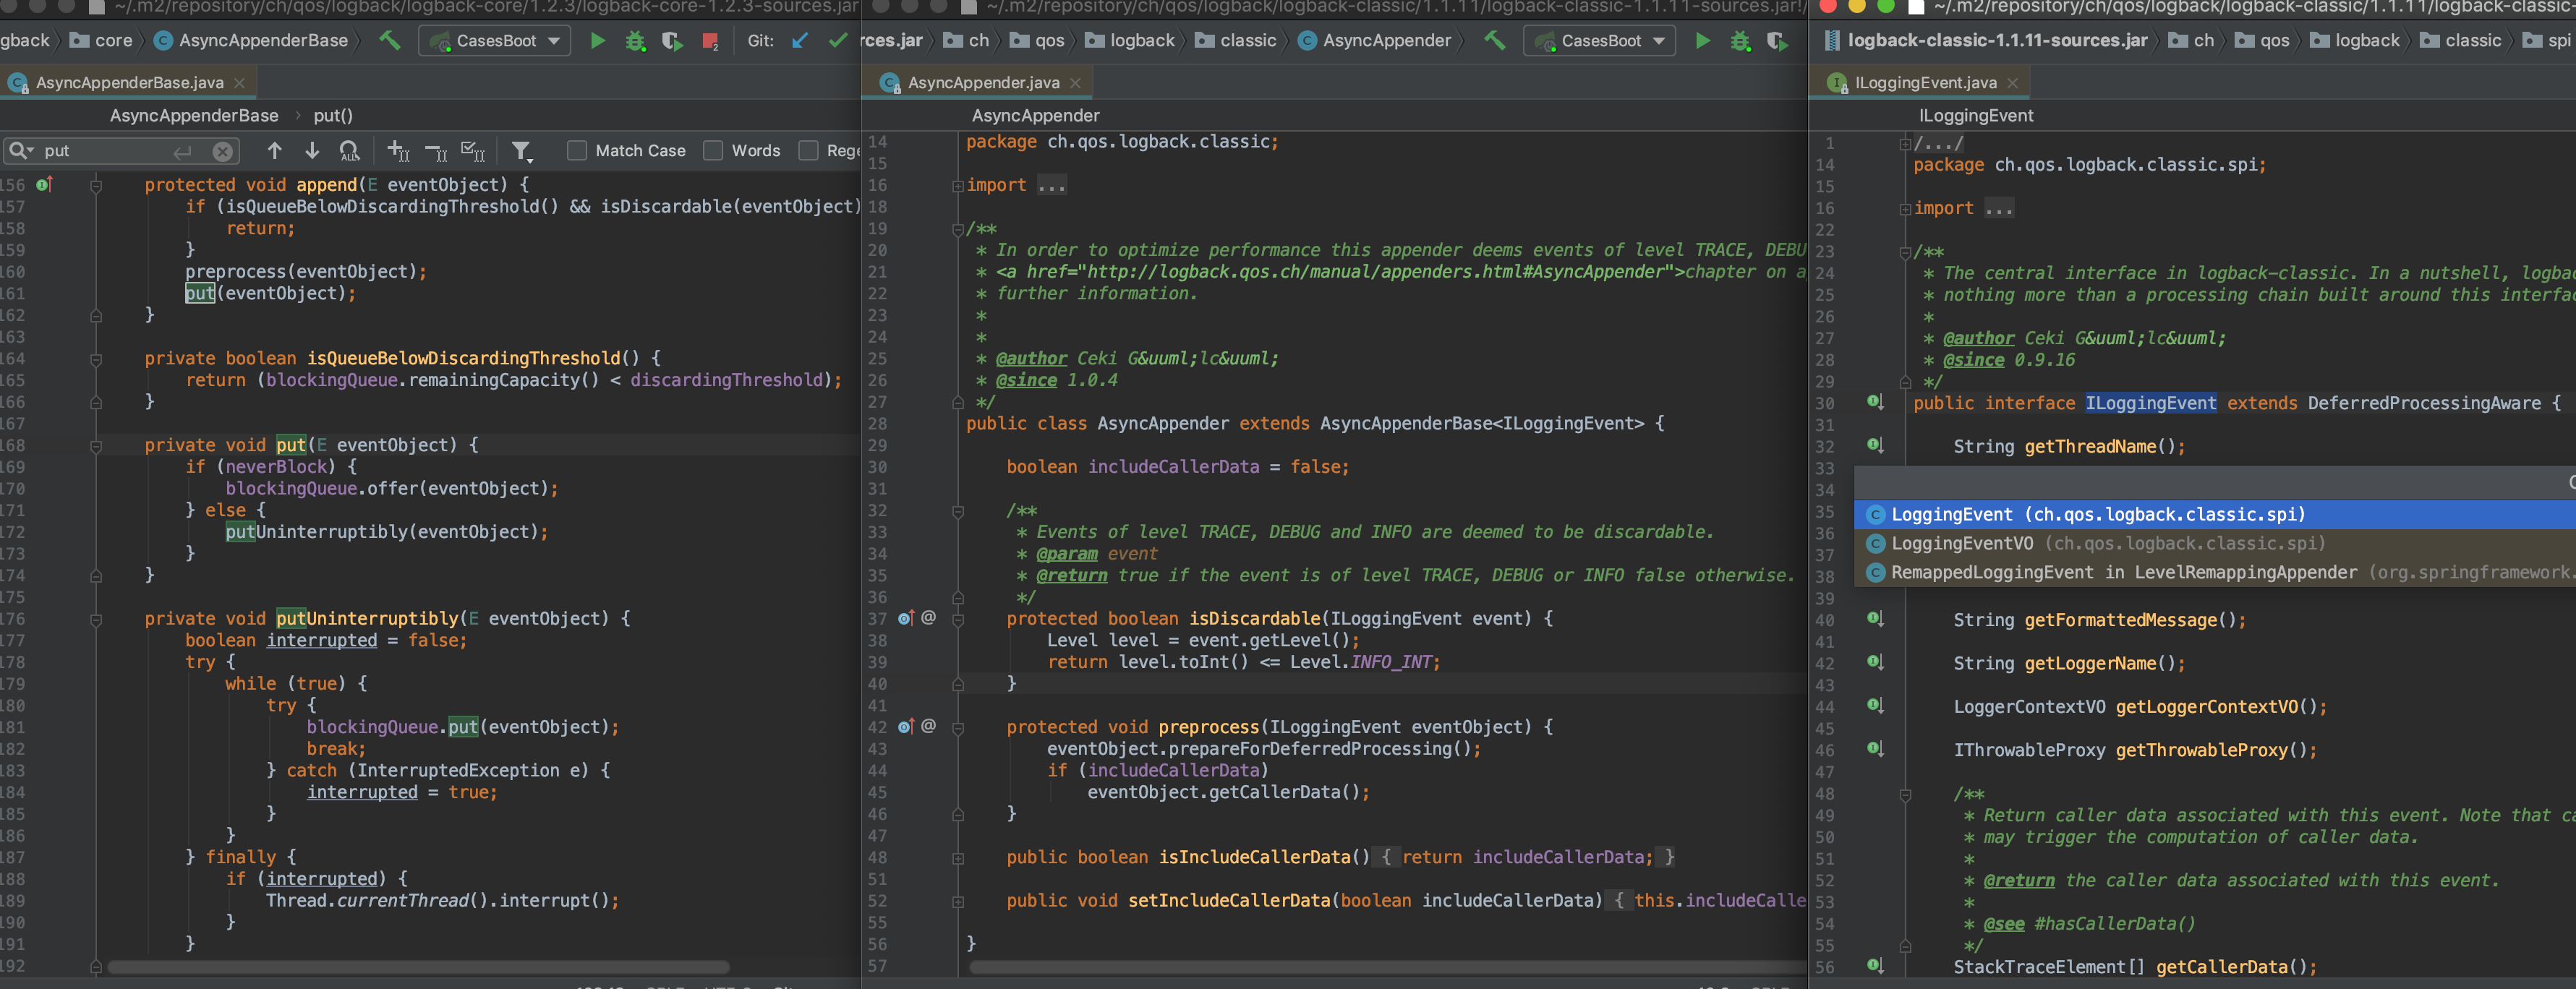Run CasesBoot with green play button
The image size is (2576, 989).
[597, 41]
